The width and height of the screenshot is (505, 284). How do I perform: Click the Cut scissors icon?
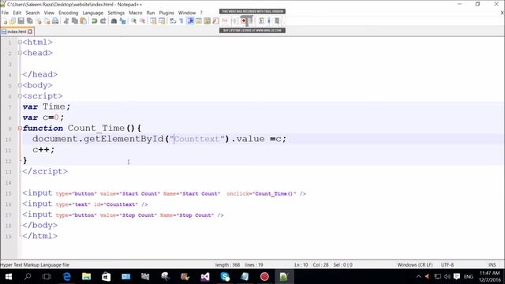pyautogui.click(x=66, y=21)
